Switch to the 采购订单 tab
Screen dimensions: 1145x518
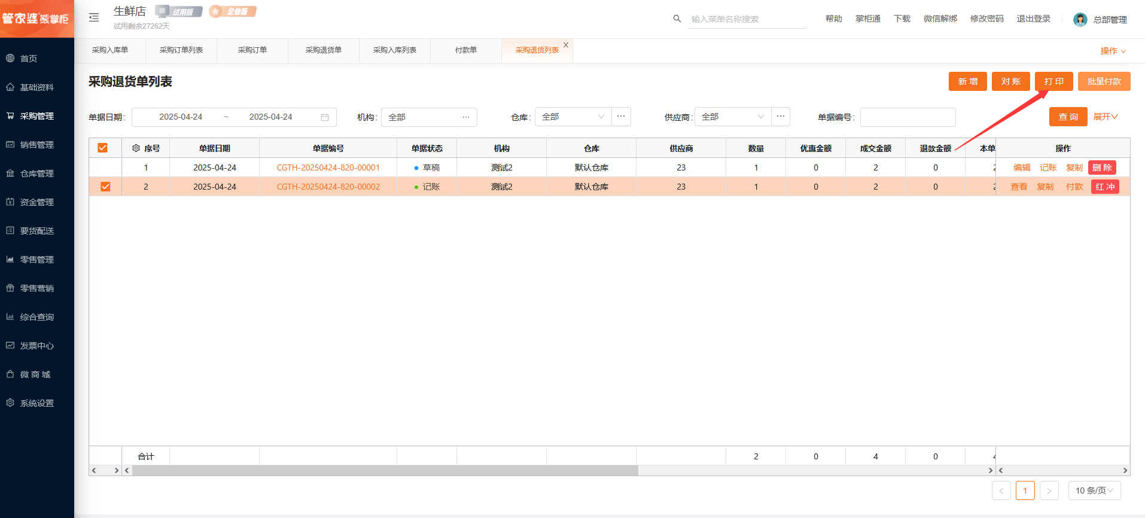click(x=252, y=50)
